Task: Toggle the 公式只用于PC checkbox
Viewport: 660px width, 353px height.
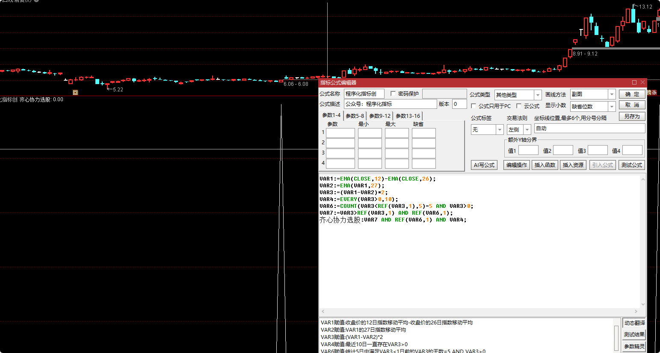Action: click(474, 106)
